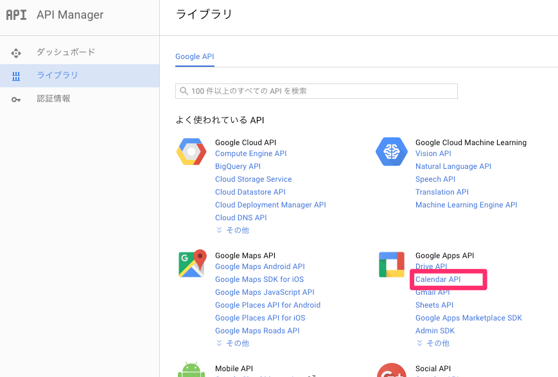Open 認証情報 in the sidebar

53,99
